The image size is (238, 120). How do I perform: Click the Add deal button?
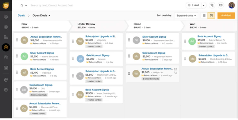point(226,16)
